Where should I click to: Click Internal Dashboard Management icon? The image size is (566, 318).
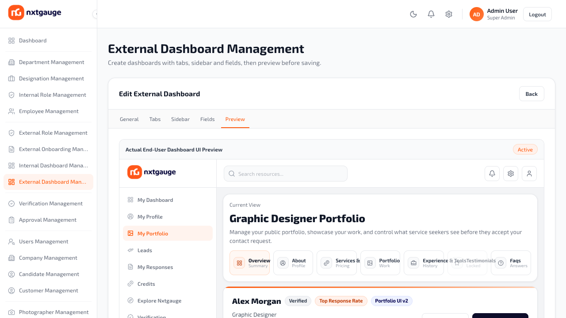11,166
